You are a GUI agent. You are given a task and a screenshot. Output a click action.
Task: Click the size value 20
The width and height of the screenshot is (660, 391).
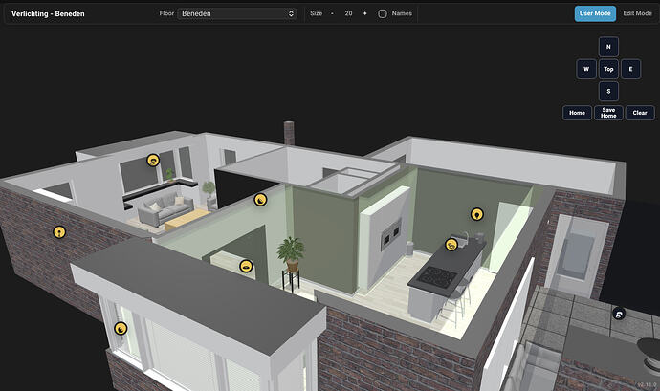[x=348, y=14]
